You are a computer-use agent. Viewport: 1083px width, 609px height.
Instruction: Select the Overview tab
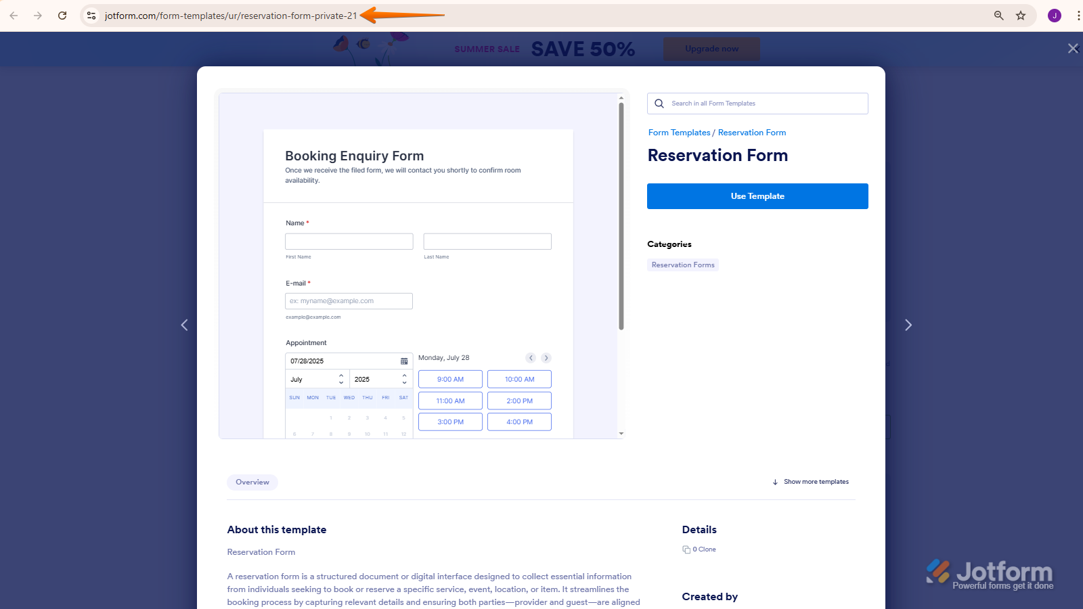tap(252, 482)
